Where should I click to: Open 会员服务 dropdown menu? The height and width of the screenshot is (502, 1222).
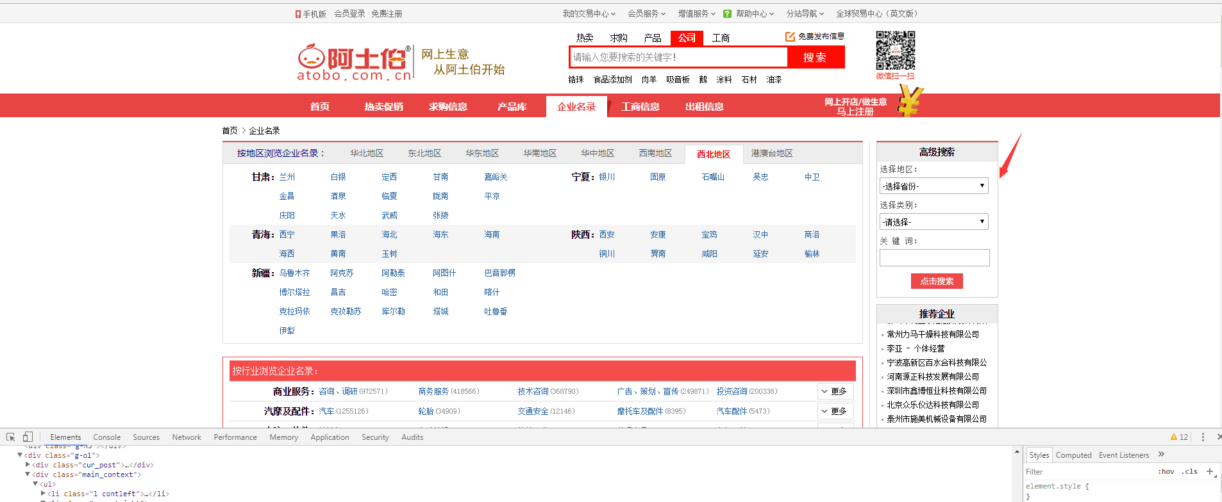click(x=646, y=13)
